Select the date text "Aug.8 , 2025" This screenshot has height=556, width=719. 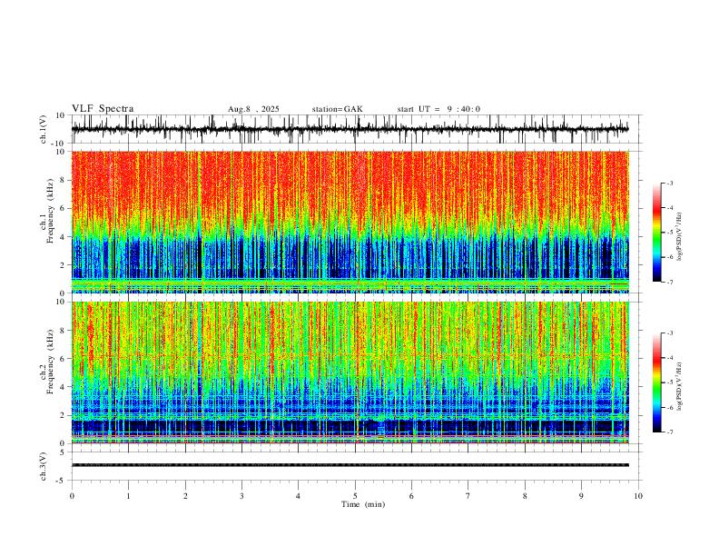point(253,109)
